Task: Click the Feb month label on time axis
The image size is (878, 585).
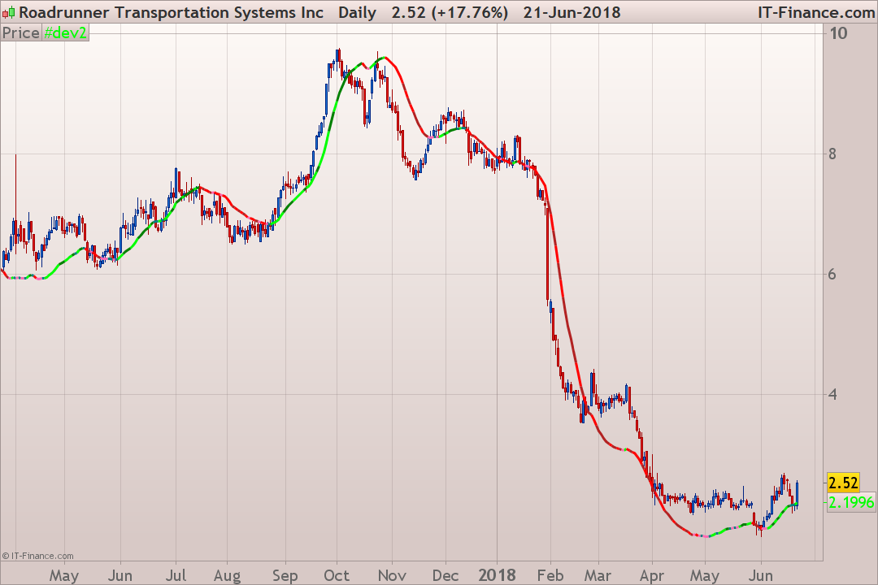Action: (550, 575)
